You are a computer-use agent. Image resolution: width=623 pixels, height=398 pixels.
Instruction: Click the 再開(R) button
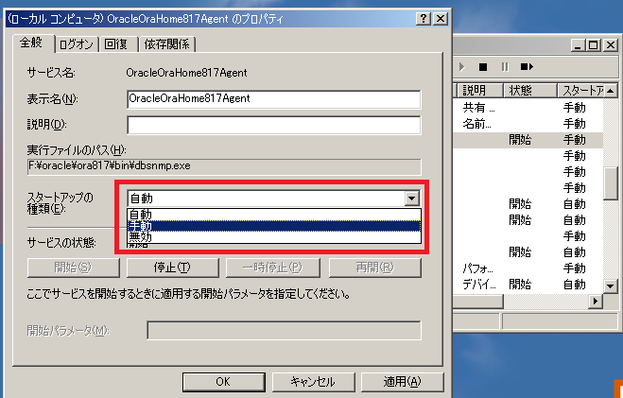tap(374, 268)
